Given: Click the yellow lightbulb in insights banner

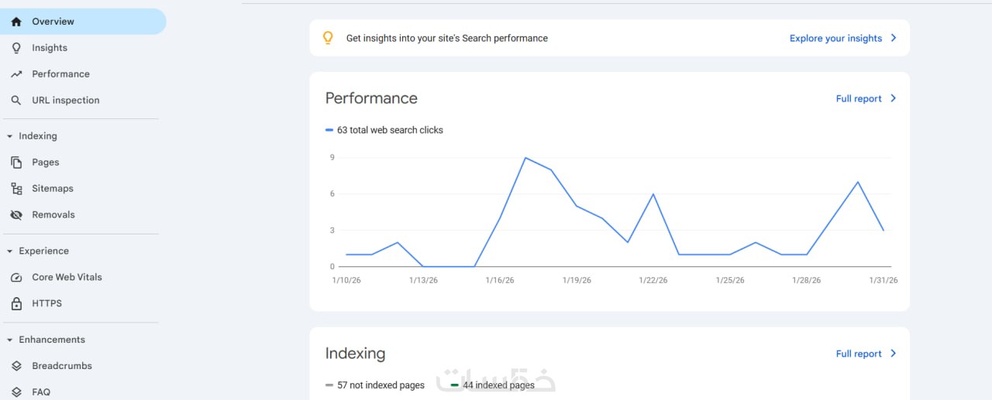Looking at the screenshot, I should (x=328, y=38).
